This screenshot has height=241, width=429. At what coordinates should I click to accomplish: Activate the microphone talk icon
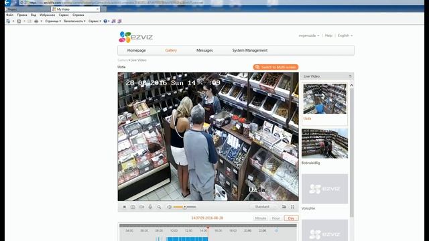(150, 207)
